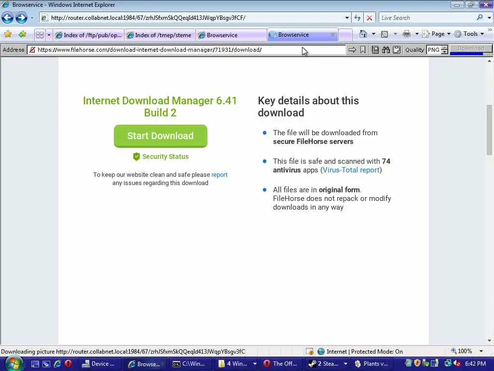This screenshot has width=494, height=371.
Task: Click the crossed-out pencil icon in Browservice Address
Action: (x=32, y=50)
